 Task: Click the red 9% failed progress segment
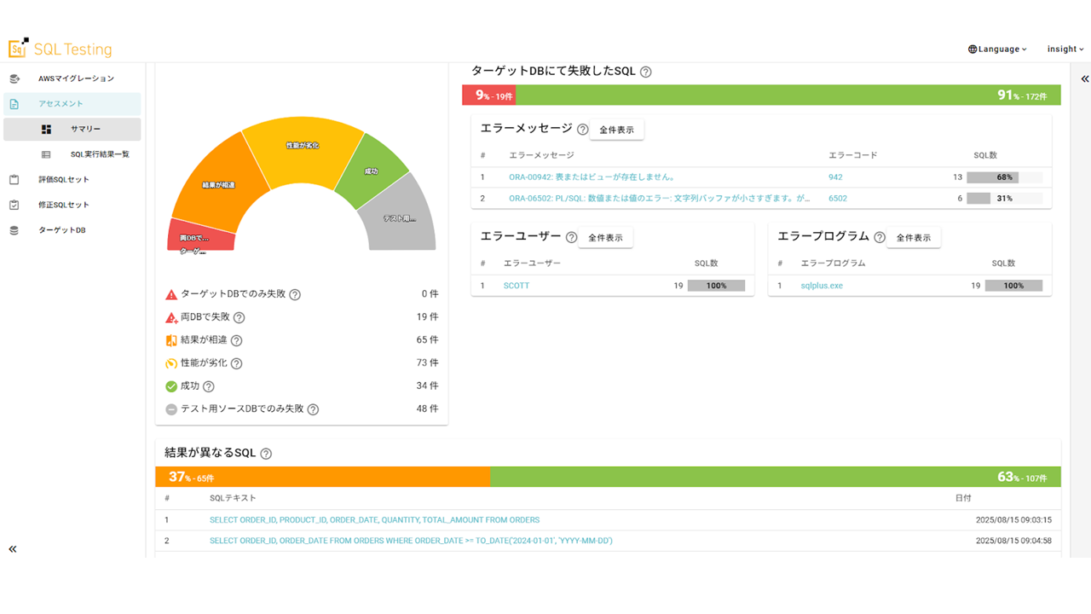coord(488,96)
